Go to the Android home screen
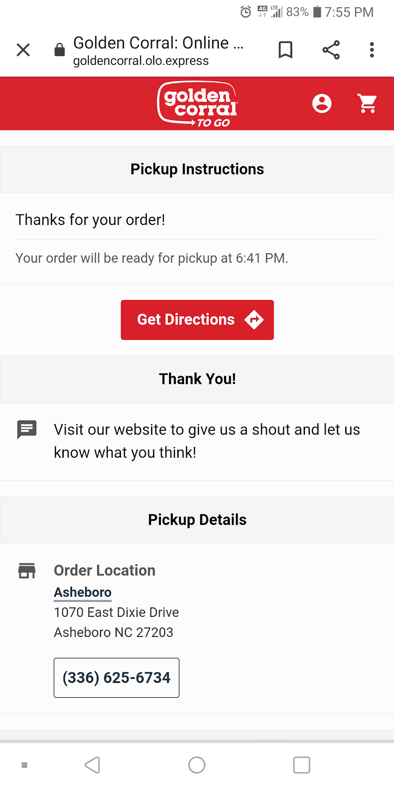394x788 pixels. 197,765
